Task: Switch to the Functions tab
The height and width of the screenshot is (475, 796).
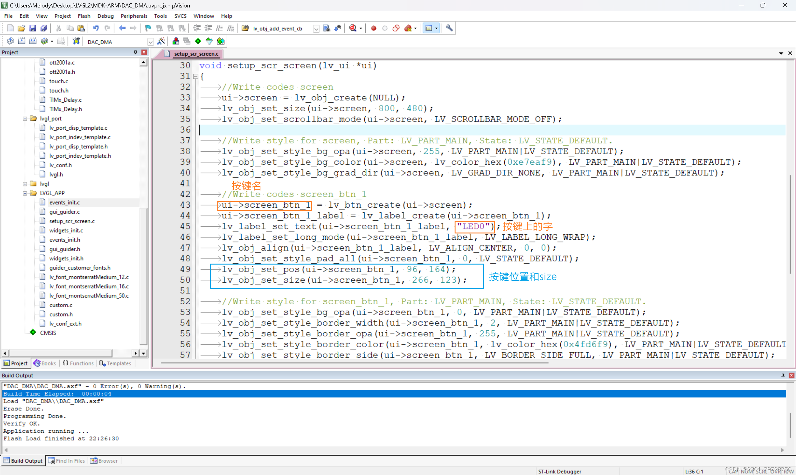Action: [78, 363]
